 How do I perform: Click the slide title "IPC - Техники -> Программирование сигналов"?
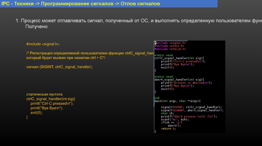[81, 4]
